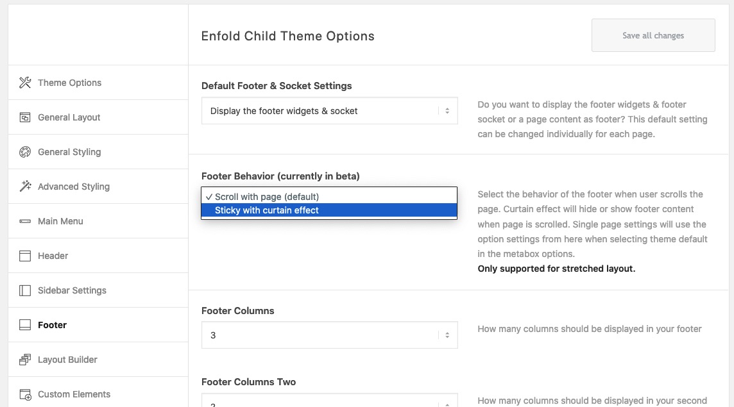Screen dimensions: 734x407
Task: Open the General Layout tab
Action: click(98, 117)
